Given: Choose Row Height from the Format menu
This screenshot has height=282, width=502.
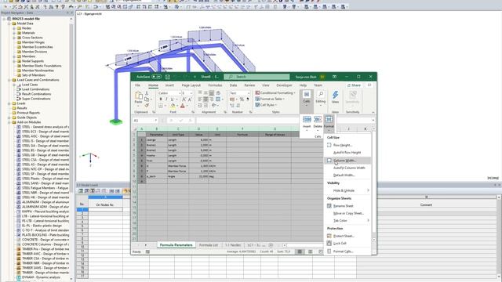Looking at the screenshot, I should (347, 145).
